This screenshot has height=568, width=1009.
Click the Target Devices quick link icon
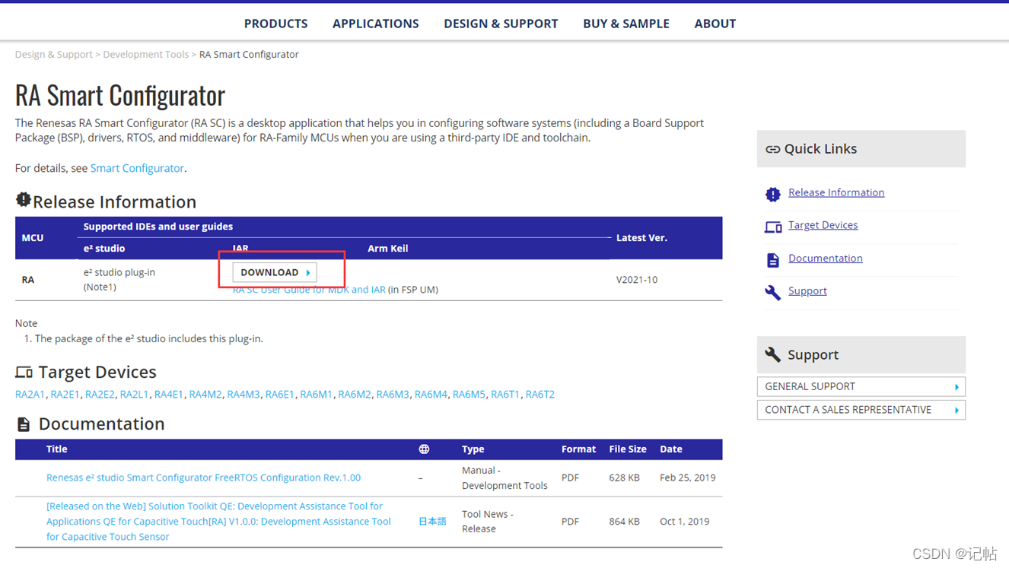click(x=772, y=227)
